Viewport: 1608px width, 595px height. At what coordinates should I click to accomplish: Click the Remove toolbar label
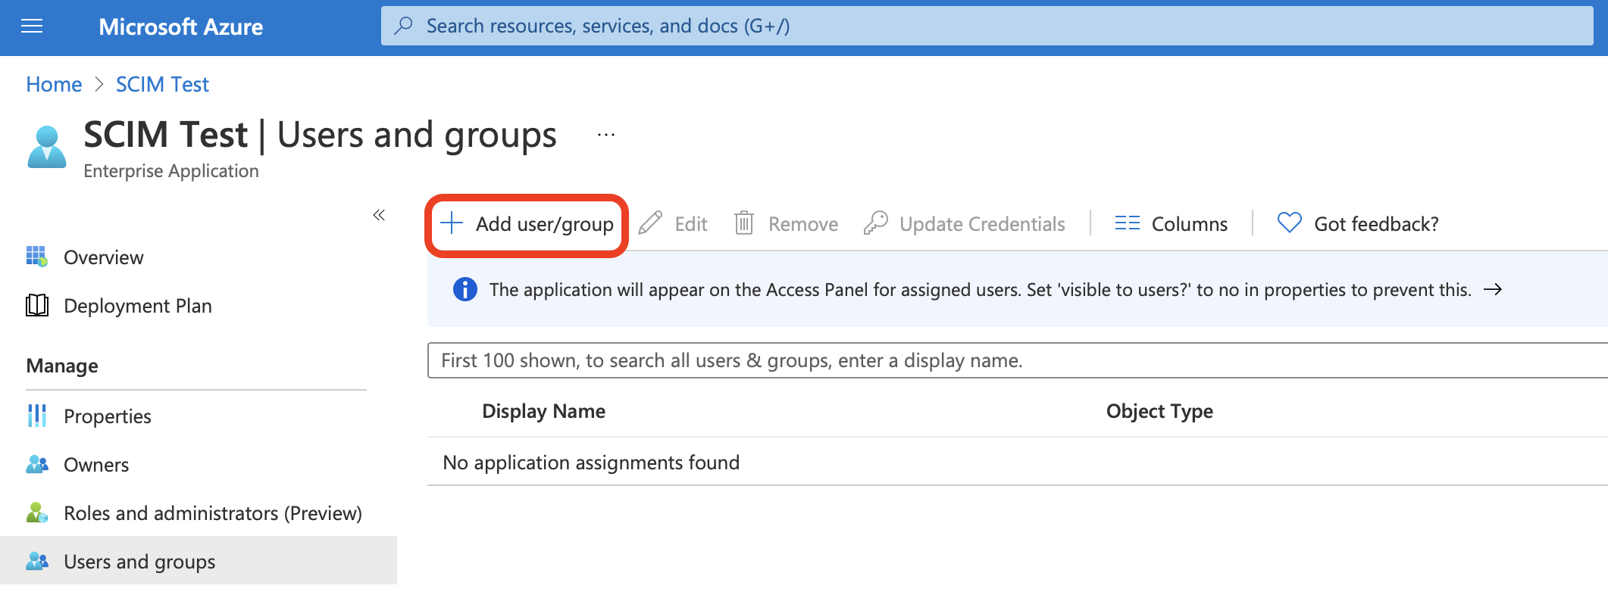pyautogui.click(x=803, y=224)
